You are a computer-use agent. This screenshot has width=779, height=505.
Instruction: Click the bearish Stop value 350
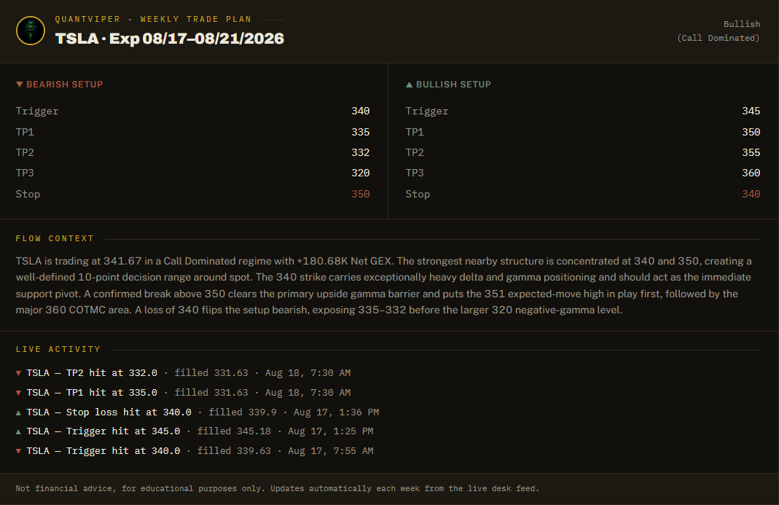(360, 195)
